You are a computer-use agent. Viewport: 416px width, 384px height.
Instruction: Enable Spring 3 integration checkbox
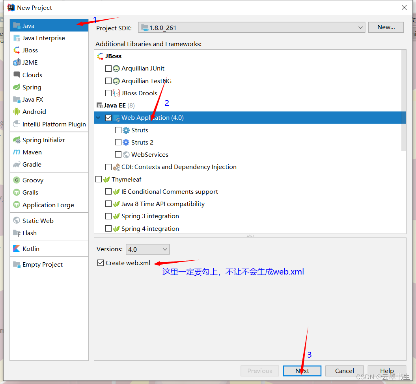coord(108,216)
